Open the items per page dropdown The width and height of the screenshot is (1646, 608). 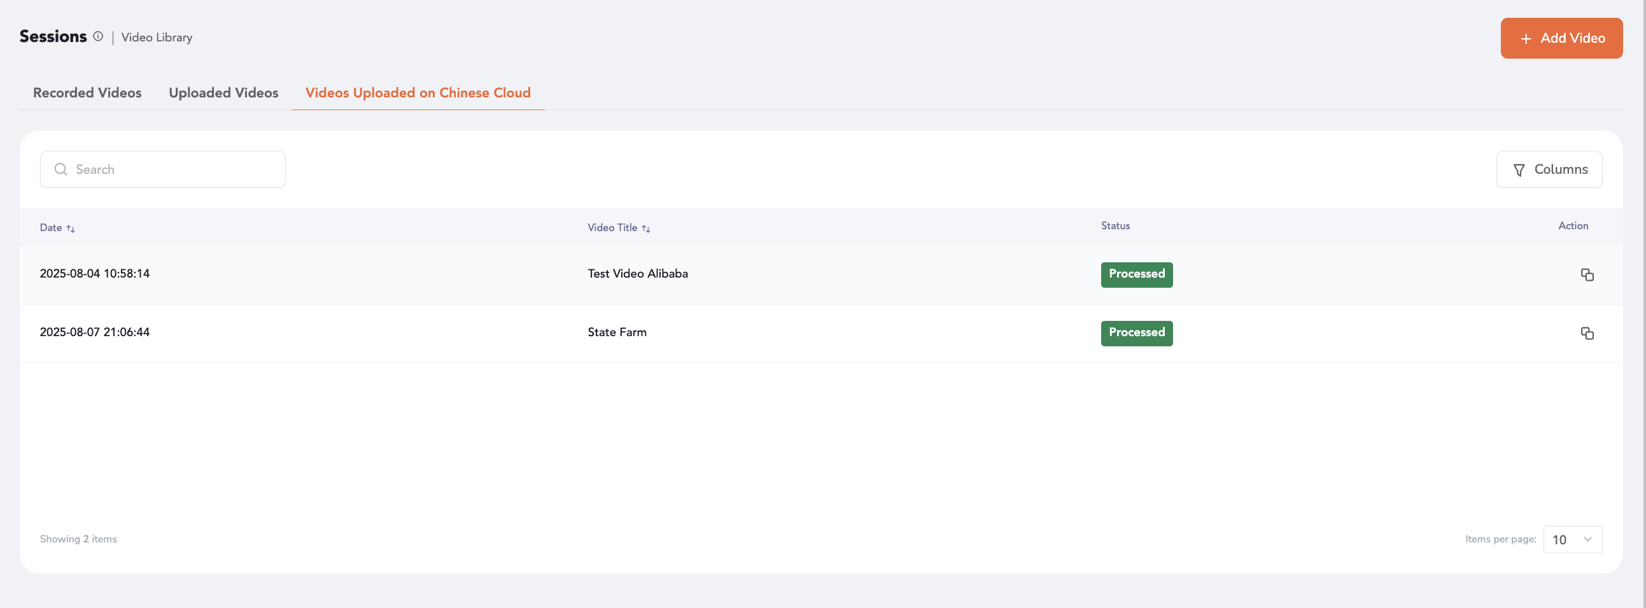(x=1573, y=540)
